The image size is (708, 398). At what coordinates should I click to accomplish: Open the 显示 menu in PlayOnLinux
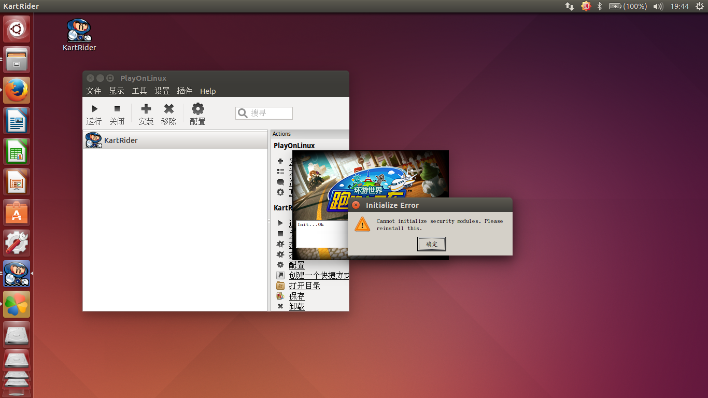(x=117, y=91)
